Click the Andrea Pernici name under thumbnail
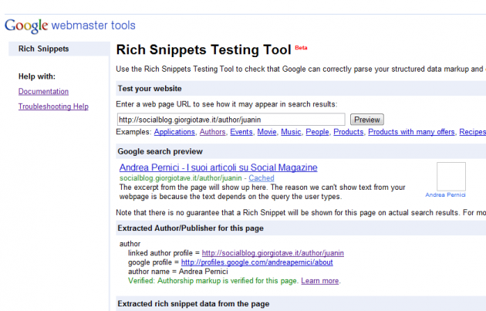This screenshot has height=311, width=486. point(445,194)
